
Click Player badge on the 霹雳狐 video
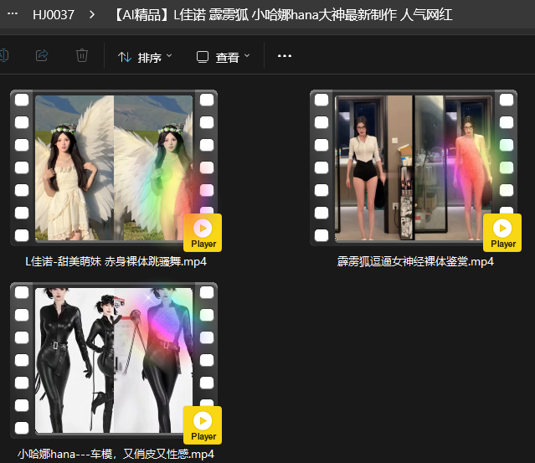[x=502, y=233]
